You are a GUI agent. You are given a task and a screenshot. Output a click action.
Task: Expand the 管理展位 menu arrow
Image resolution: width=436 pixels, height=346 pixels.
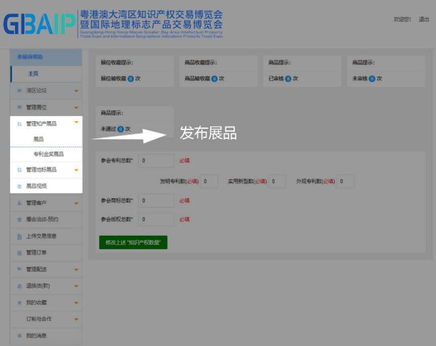[x=76, y=108]
